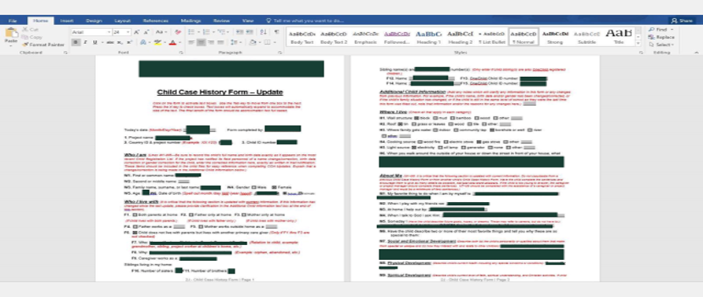The height and width of the screenshot is (297, 703).
Task: Toggle Bold formatting
Action: coord(76,42)
